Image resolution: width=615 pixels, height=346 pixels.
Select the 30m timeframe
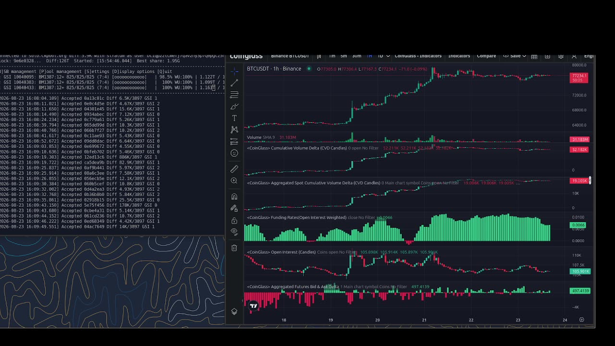[x=357, y=56]
